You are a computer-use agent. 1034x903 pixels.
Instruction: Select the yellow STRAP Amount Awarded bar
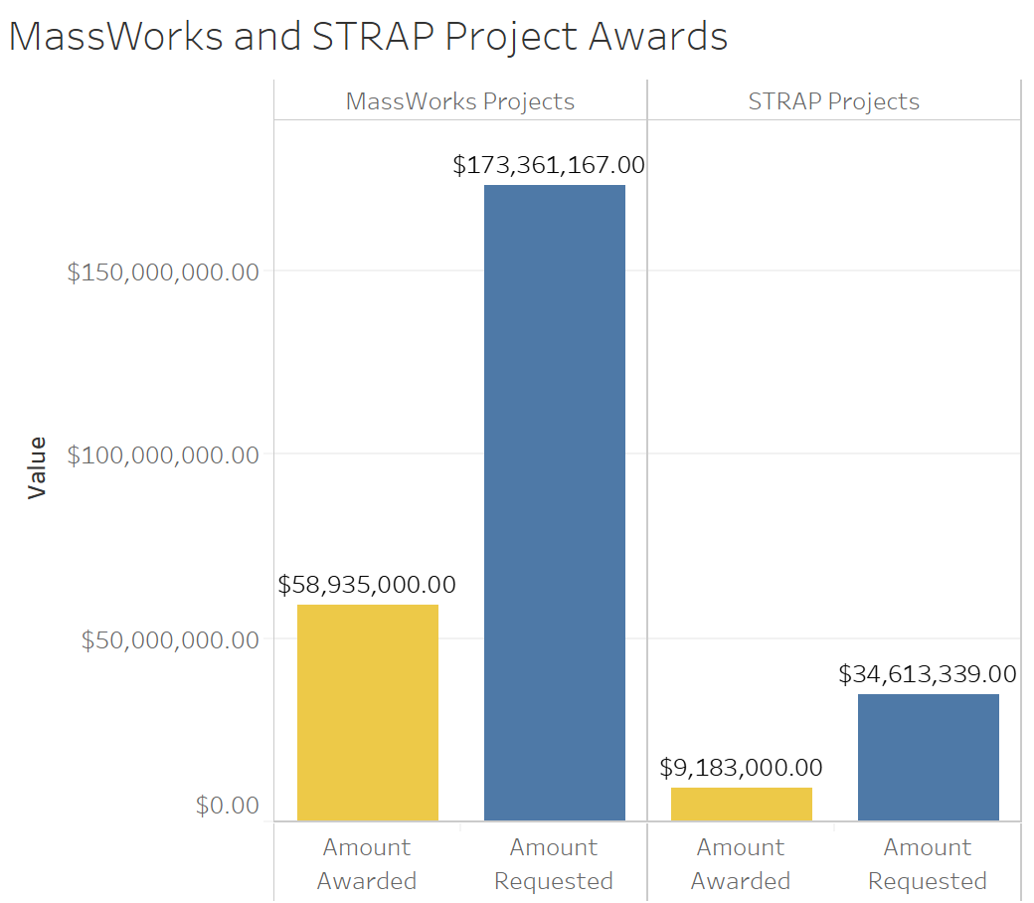[741, 804]
